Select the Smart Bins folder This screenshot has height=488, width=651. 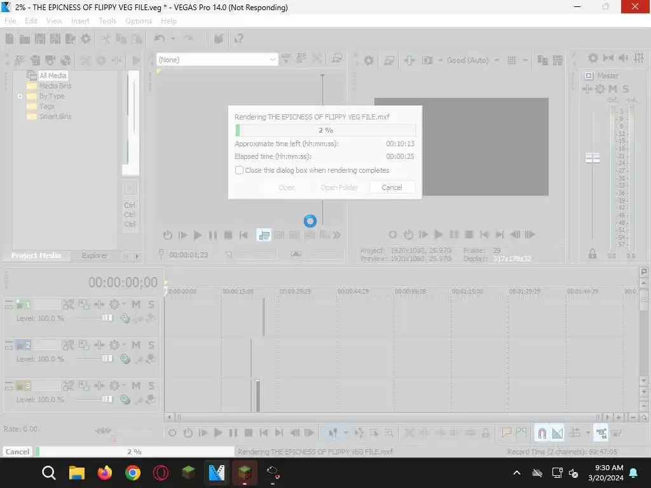pyautogui.click(x=55, y=117)
